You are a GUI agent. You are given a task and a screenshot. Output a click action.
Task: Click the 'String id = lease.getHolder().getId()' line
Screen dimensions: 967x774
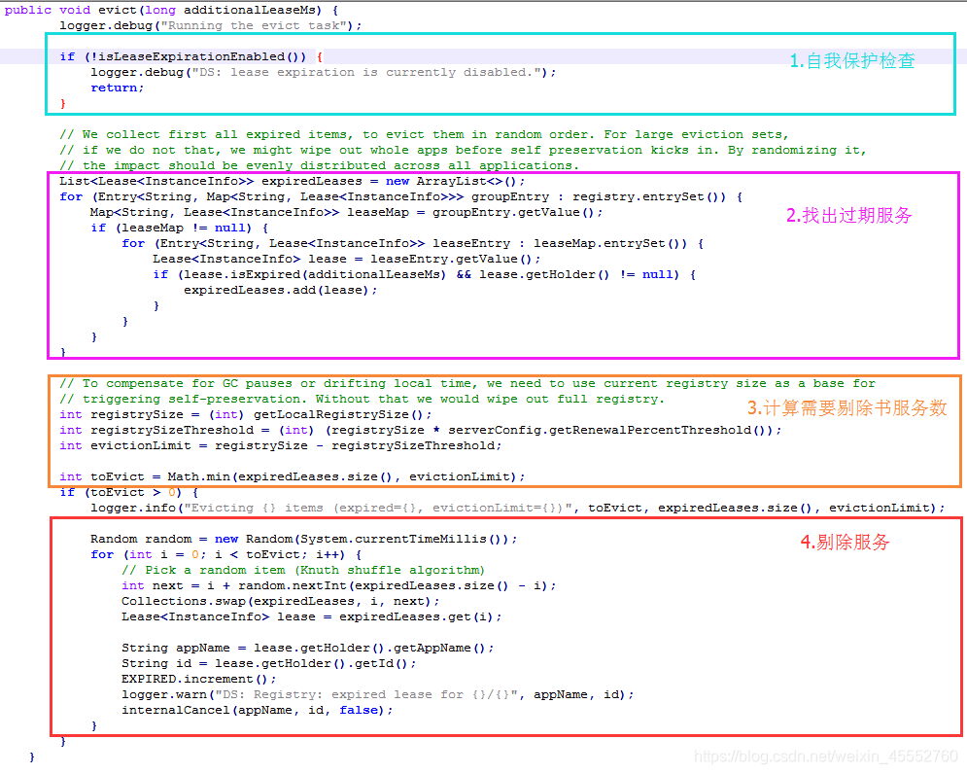point(269,663)
